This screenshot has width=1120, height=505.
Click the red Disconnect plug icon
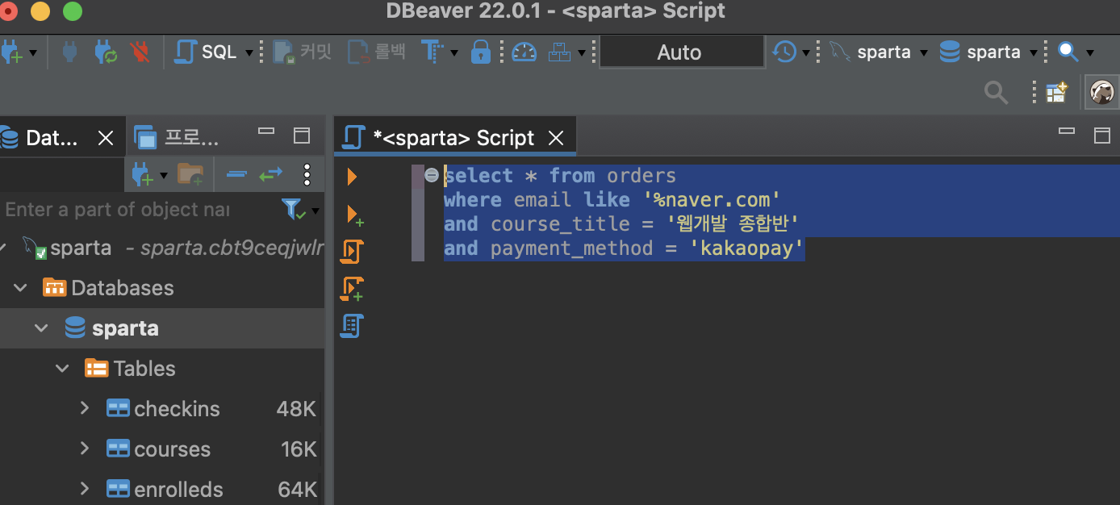click(x=140, y=52)
